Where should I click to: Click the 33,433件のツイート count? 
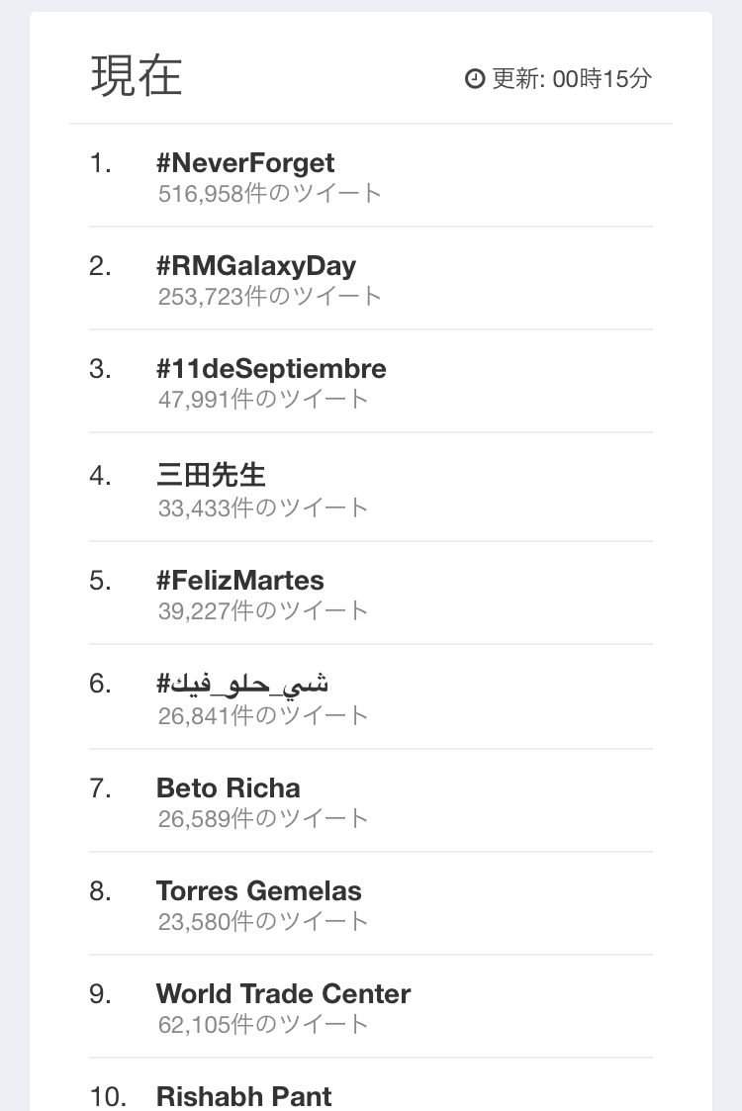263,508
